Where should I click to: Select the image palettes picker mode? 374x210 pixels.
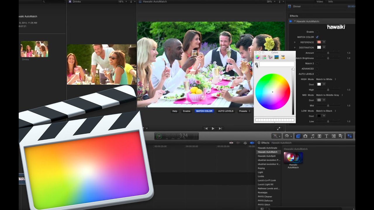pos(276,57)
